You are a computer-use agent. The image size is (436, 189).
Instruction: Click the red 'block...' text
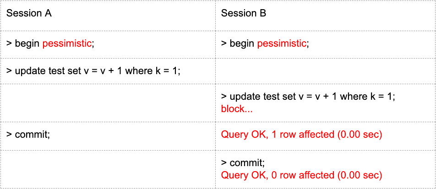click(x=237, y=109)
